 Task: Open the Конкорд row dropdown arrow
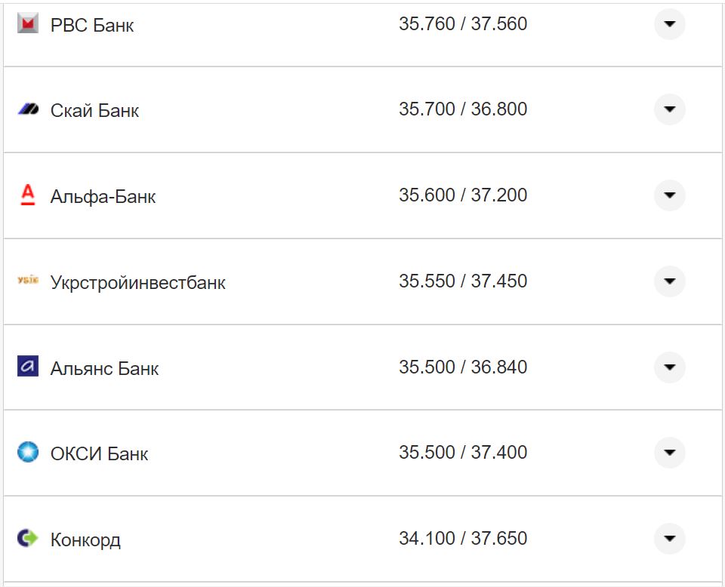(669, 539)
